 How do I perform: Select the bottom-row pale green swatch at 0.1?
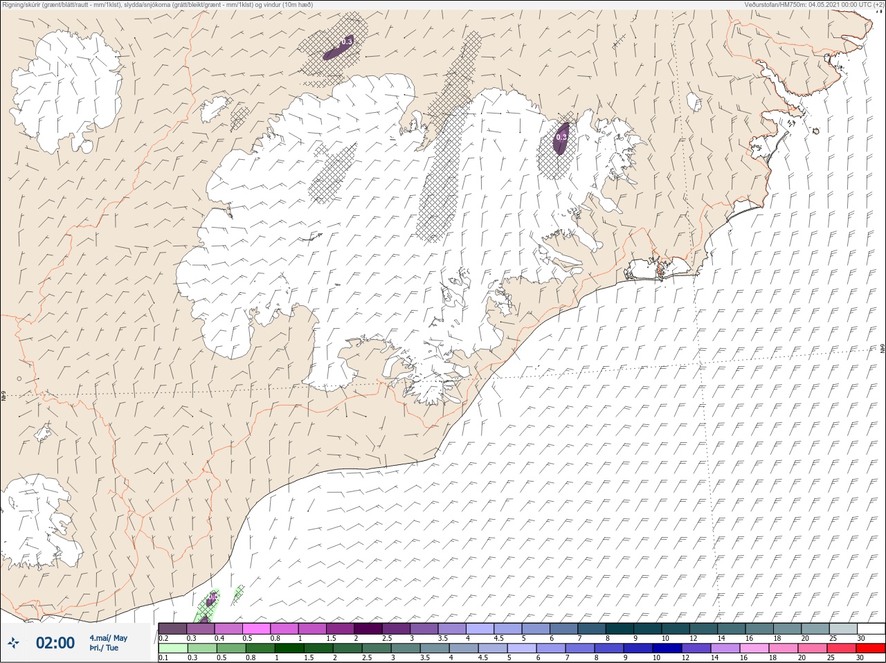(x=173, y=648)
